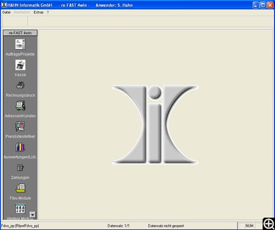Click the Adressen/Kunden label

[x=20, y=116]
